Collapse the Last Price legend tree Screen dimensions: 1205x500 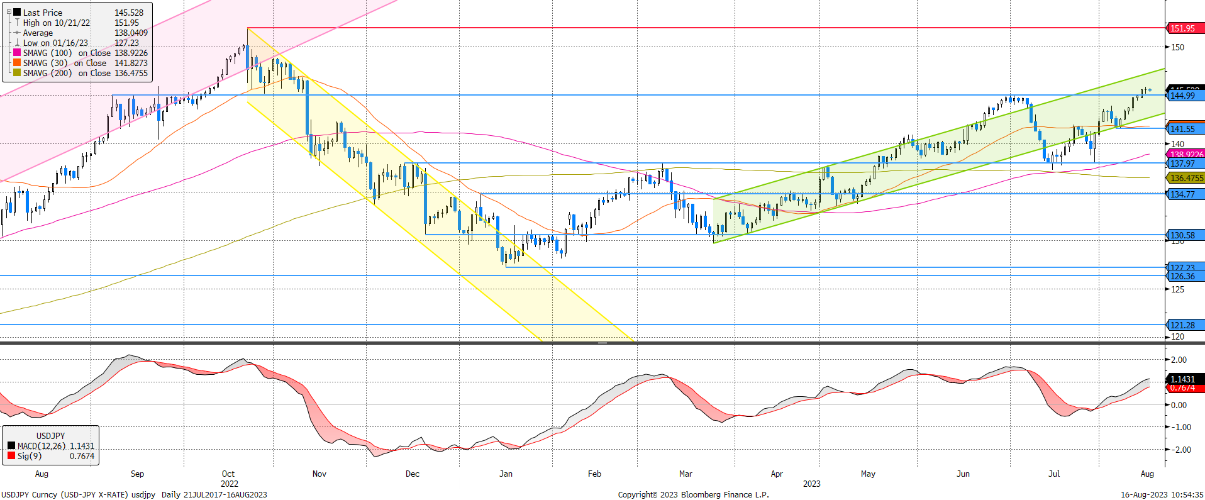[x=9, y=12]
